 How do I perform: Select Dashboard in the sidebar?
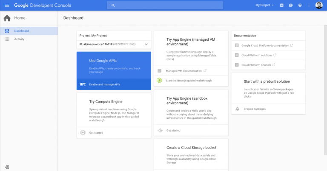29,31
